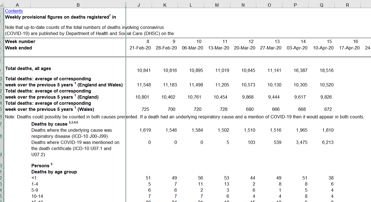Click the 'Total deaths, all ages' row label
This screenshot has width=371, height=202.
point(28,68)
